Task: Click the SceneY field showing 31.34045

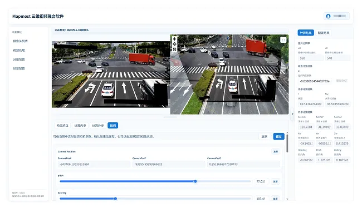Action: (x=324, y=127)
